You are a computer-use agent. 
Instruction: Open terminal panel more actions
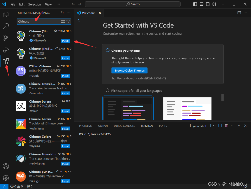233,126
